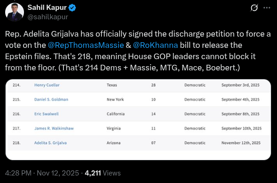Select the tweet body text paragraph
Screen dimensions: 277x183
(x=138, y=51)
